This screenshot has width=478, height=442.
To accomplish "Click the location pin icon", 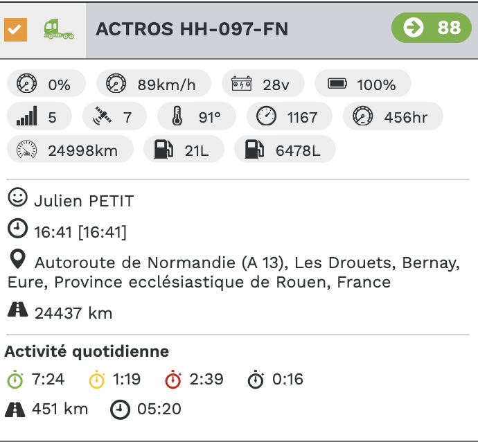I will coord(19,260).
